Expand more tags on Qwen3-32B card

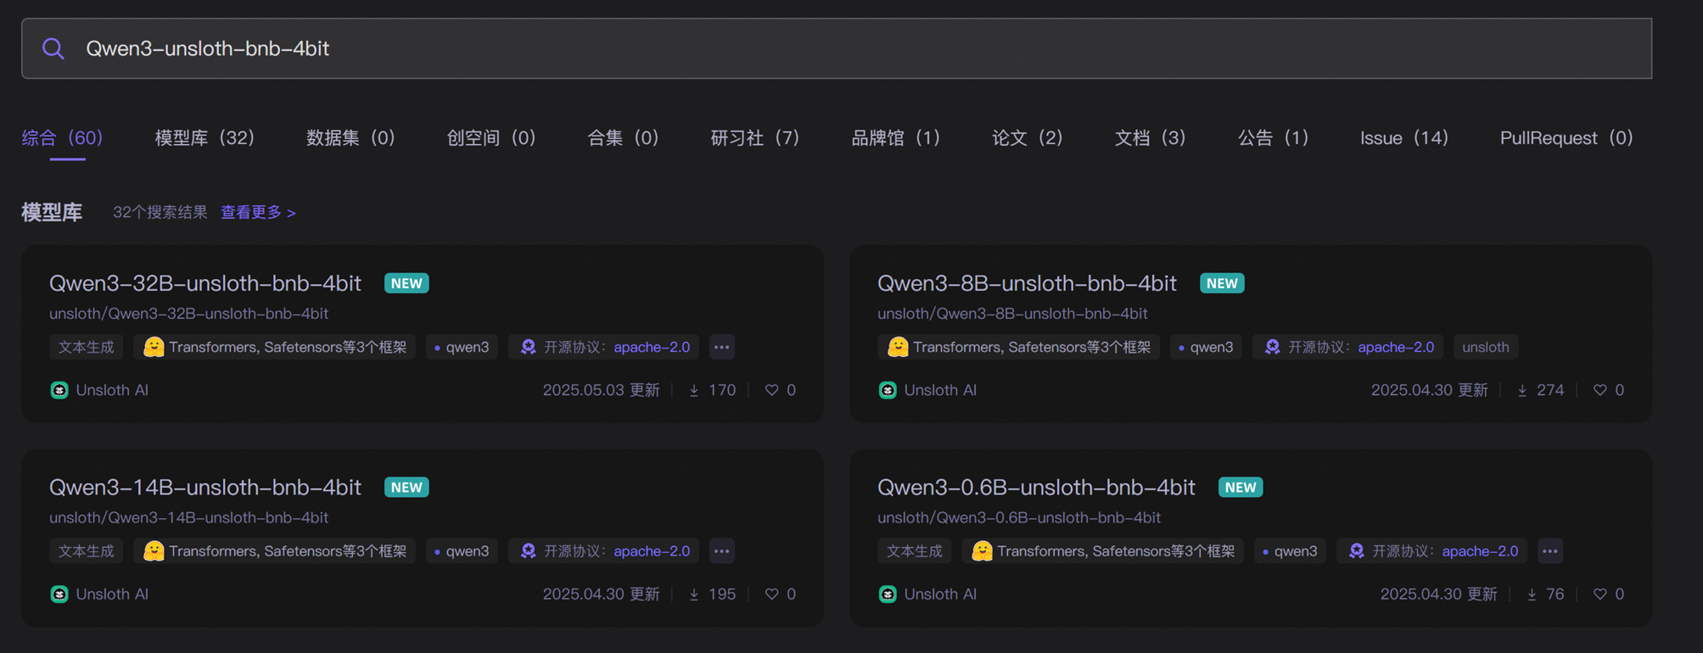click(x=721, y=347)
